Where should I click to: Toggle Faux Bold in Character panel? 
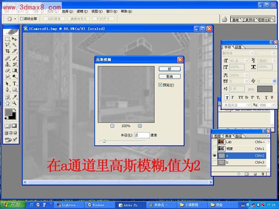227,98
